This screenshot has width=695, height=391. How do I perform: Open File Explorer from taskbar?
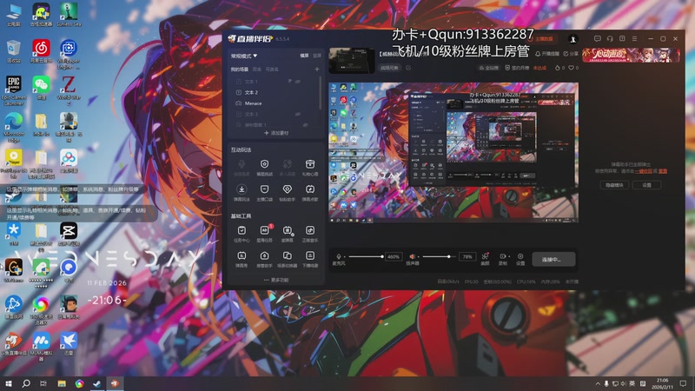point(62,383)
